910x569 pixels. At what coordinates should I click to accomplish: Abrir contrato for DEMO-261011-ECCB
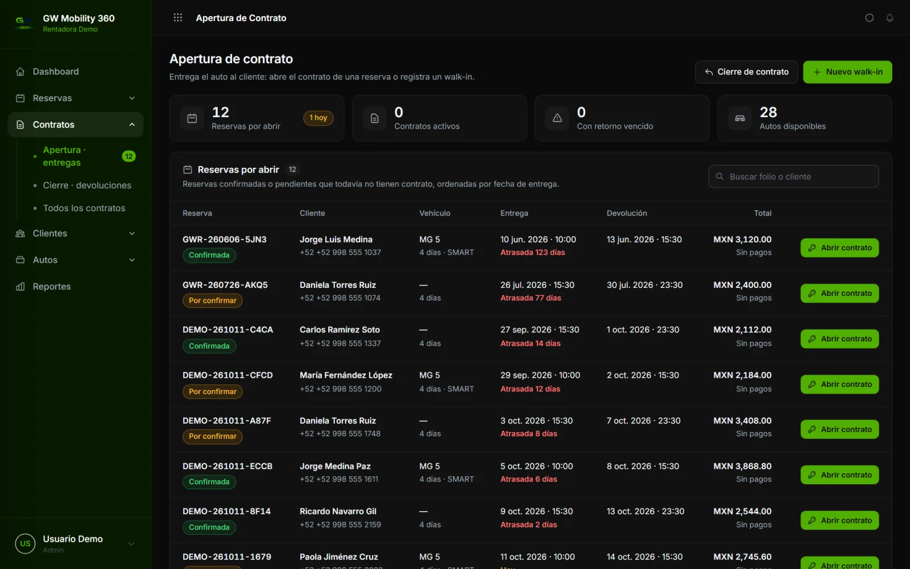pos(839,475)
